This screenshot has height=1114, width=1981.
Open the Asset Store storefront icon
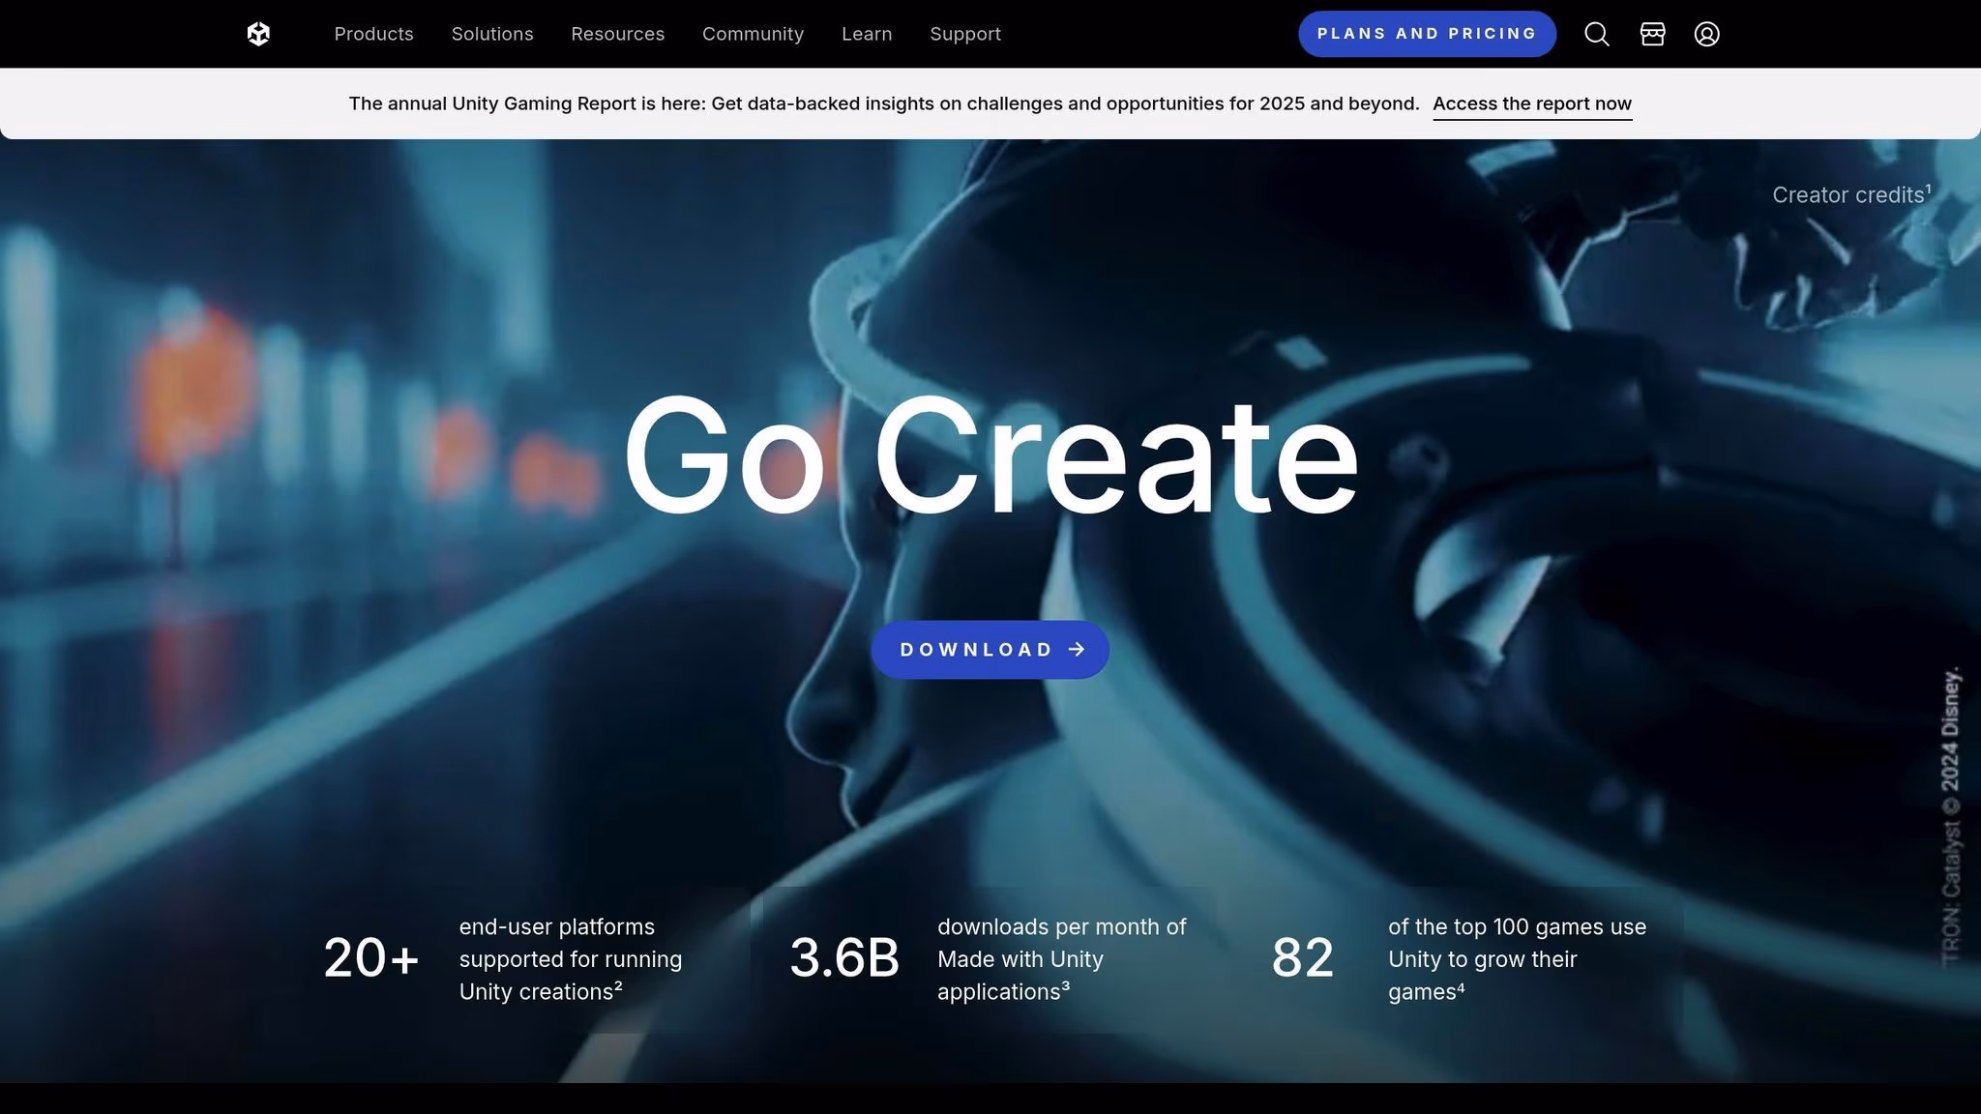tap(1652, 34)
